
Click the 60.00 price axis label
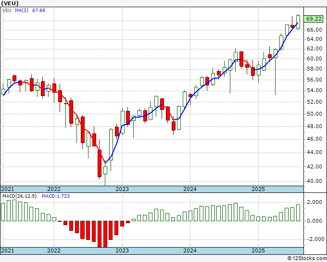coord(314,59)
